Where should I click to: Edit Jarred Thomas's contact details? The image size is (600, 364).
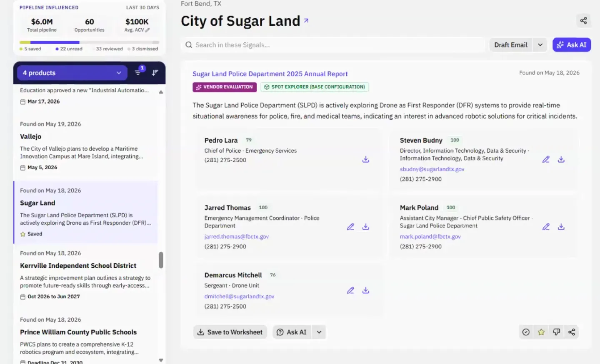(350, 227)
